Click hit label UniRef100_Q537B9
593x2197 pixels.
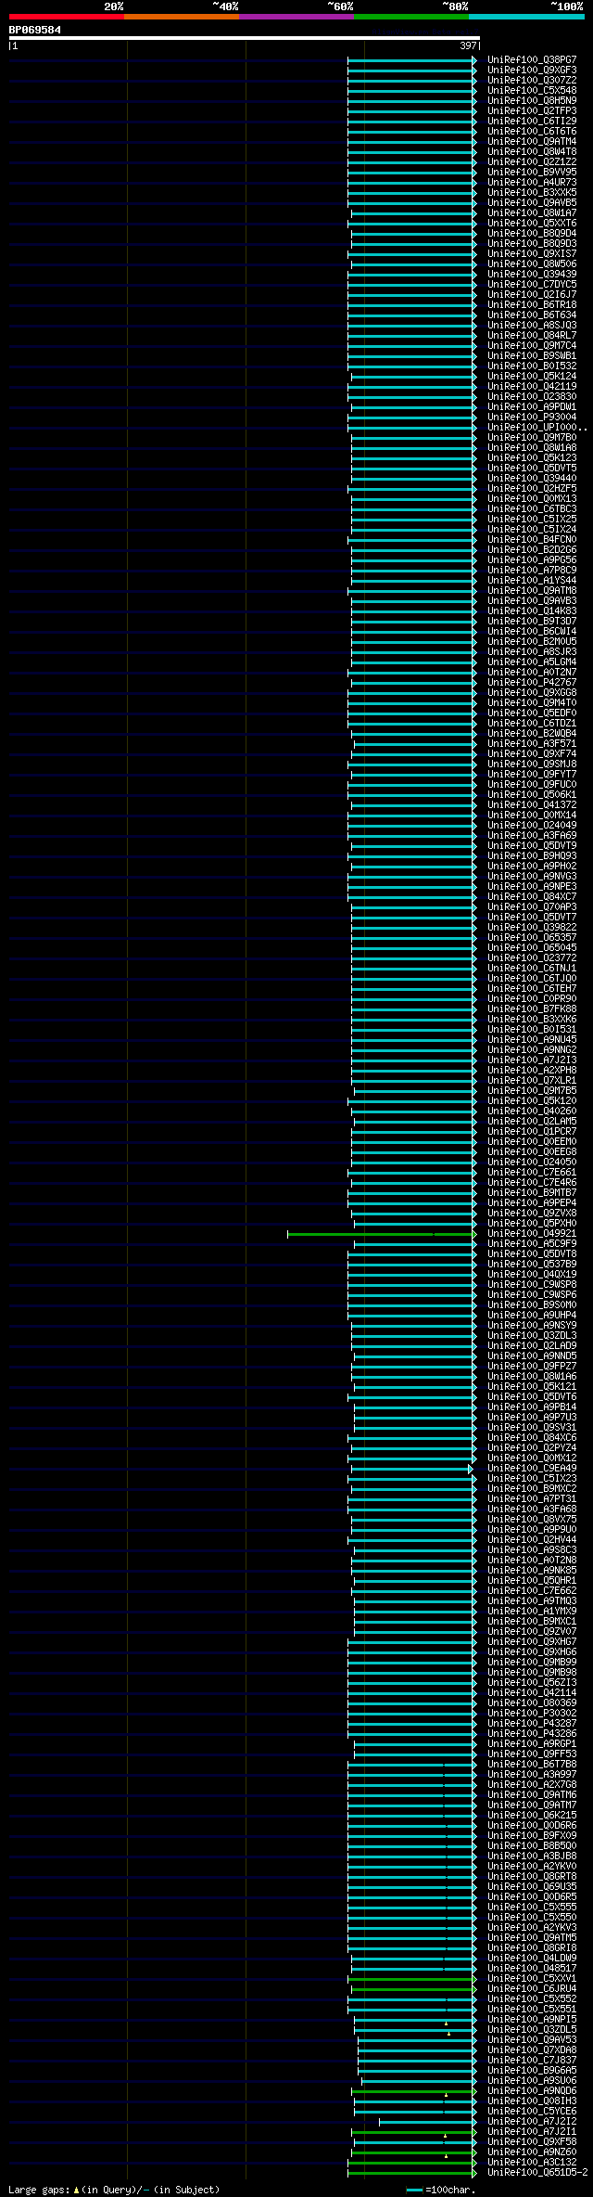pos(532,1264)
